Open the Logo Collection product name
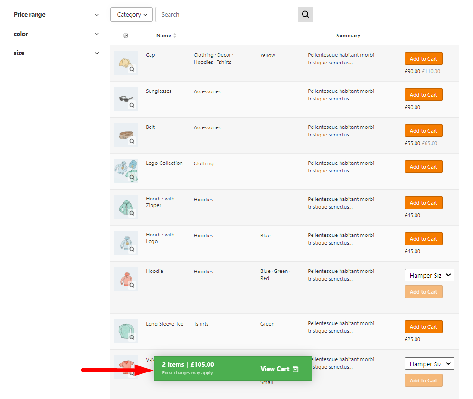 point(164,163)
